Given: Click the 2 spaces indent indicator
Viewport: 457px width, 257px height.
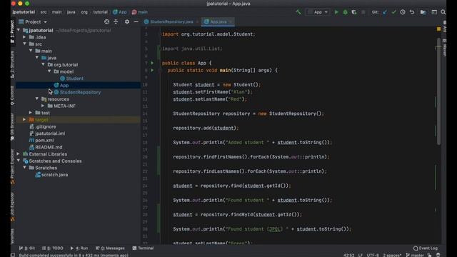Looking at the screenshot, I should (392, 256).
